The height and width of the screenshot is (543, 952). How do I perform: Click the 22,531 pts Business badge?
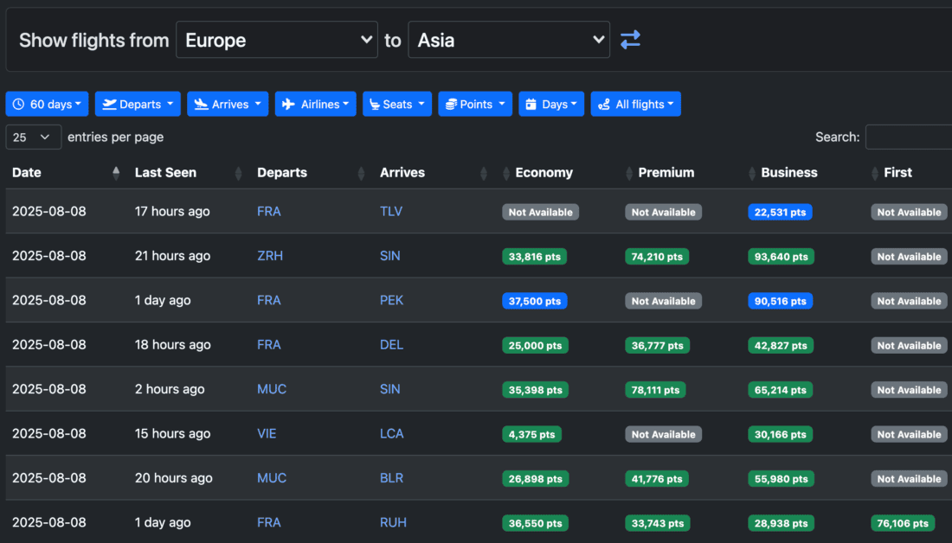coord(780,212)
